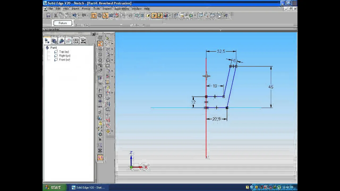Select the 12 dimension value

[x=193, y=102]
